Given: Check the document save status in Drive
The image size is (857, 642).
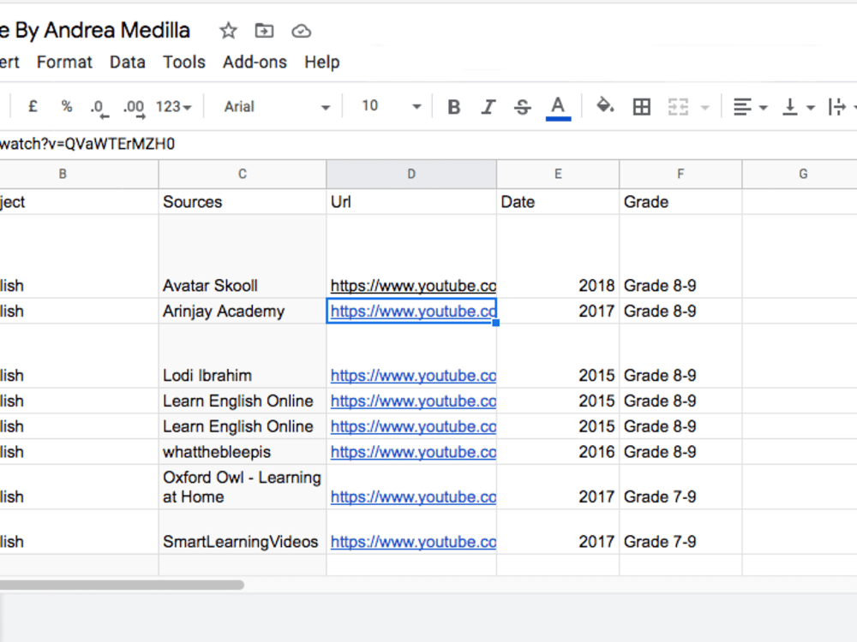Looking at the screenshot, I should click(301, 30).
